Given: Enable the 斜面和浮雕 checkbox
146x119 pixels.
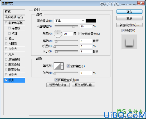Looking at the screenshot, I should (6, 23).
